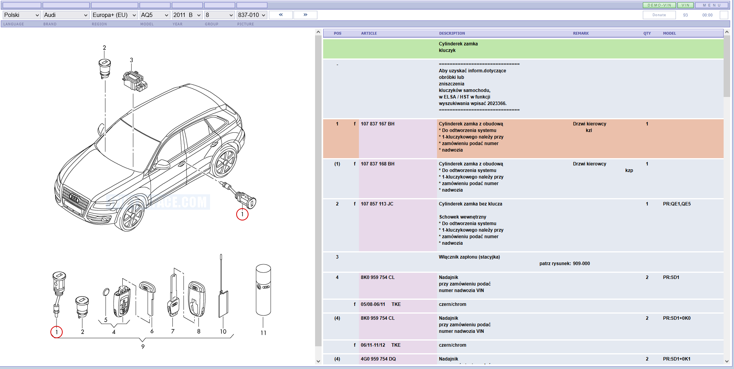Open the Brand dropdown showing Audi
Image resolution: width=734 pixels, height=369 pixels.
[x=66, y=15]
